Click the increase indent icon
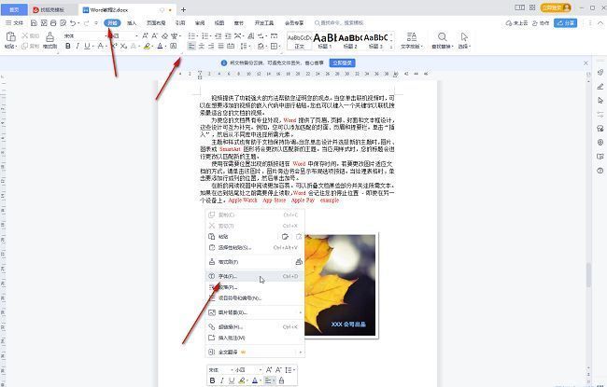607x387 pixels. [228, 36]
